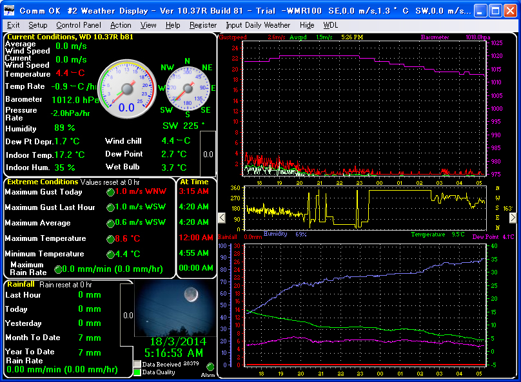Open the Exit menu
The width and height of the screenshot is (521, 382).
(13, 25)
